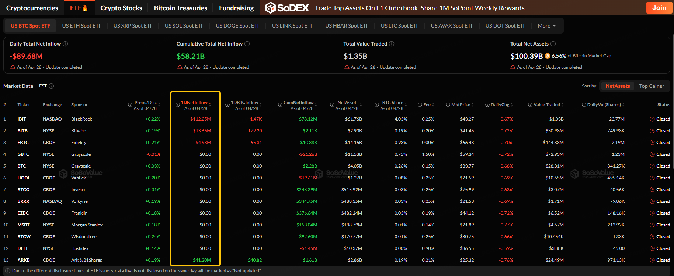Open the US LTC Spot ETF tab
The image size is (674, 276).
point(400,26)
